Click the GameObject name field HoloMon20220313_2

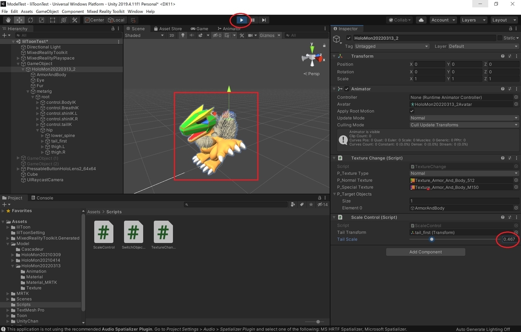point(424,38)
